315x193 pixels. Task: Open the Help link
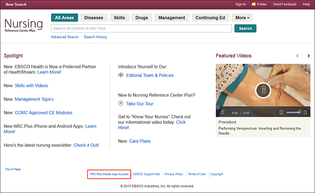306,4
